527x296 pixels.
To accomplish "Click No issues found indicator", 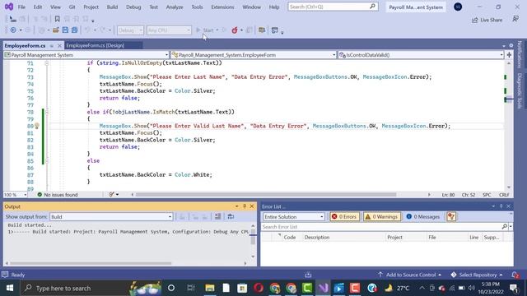I will (57, 195).
